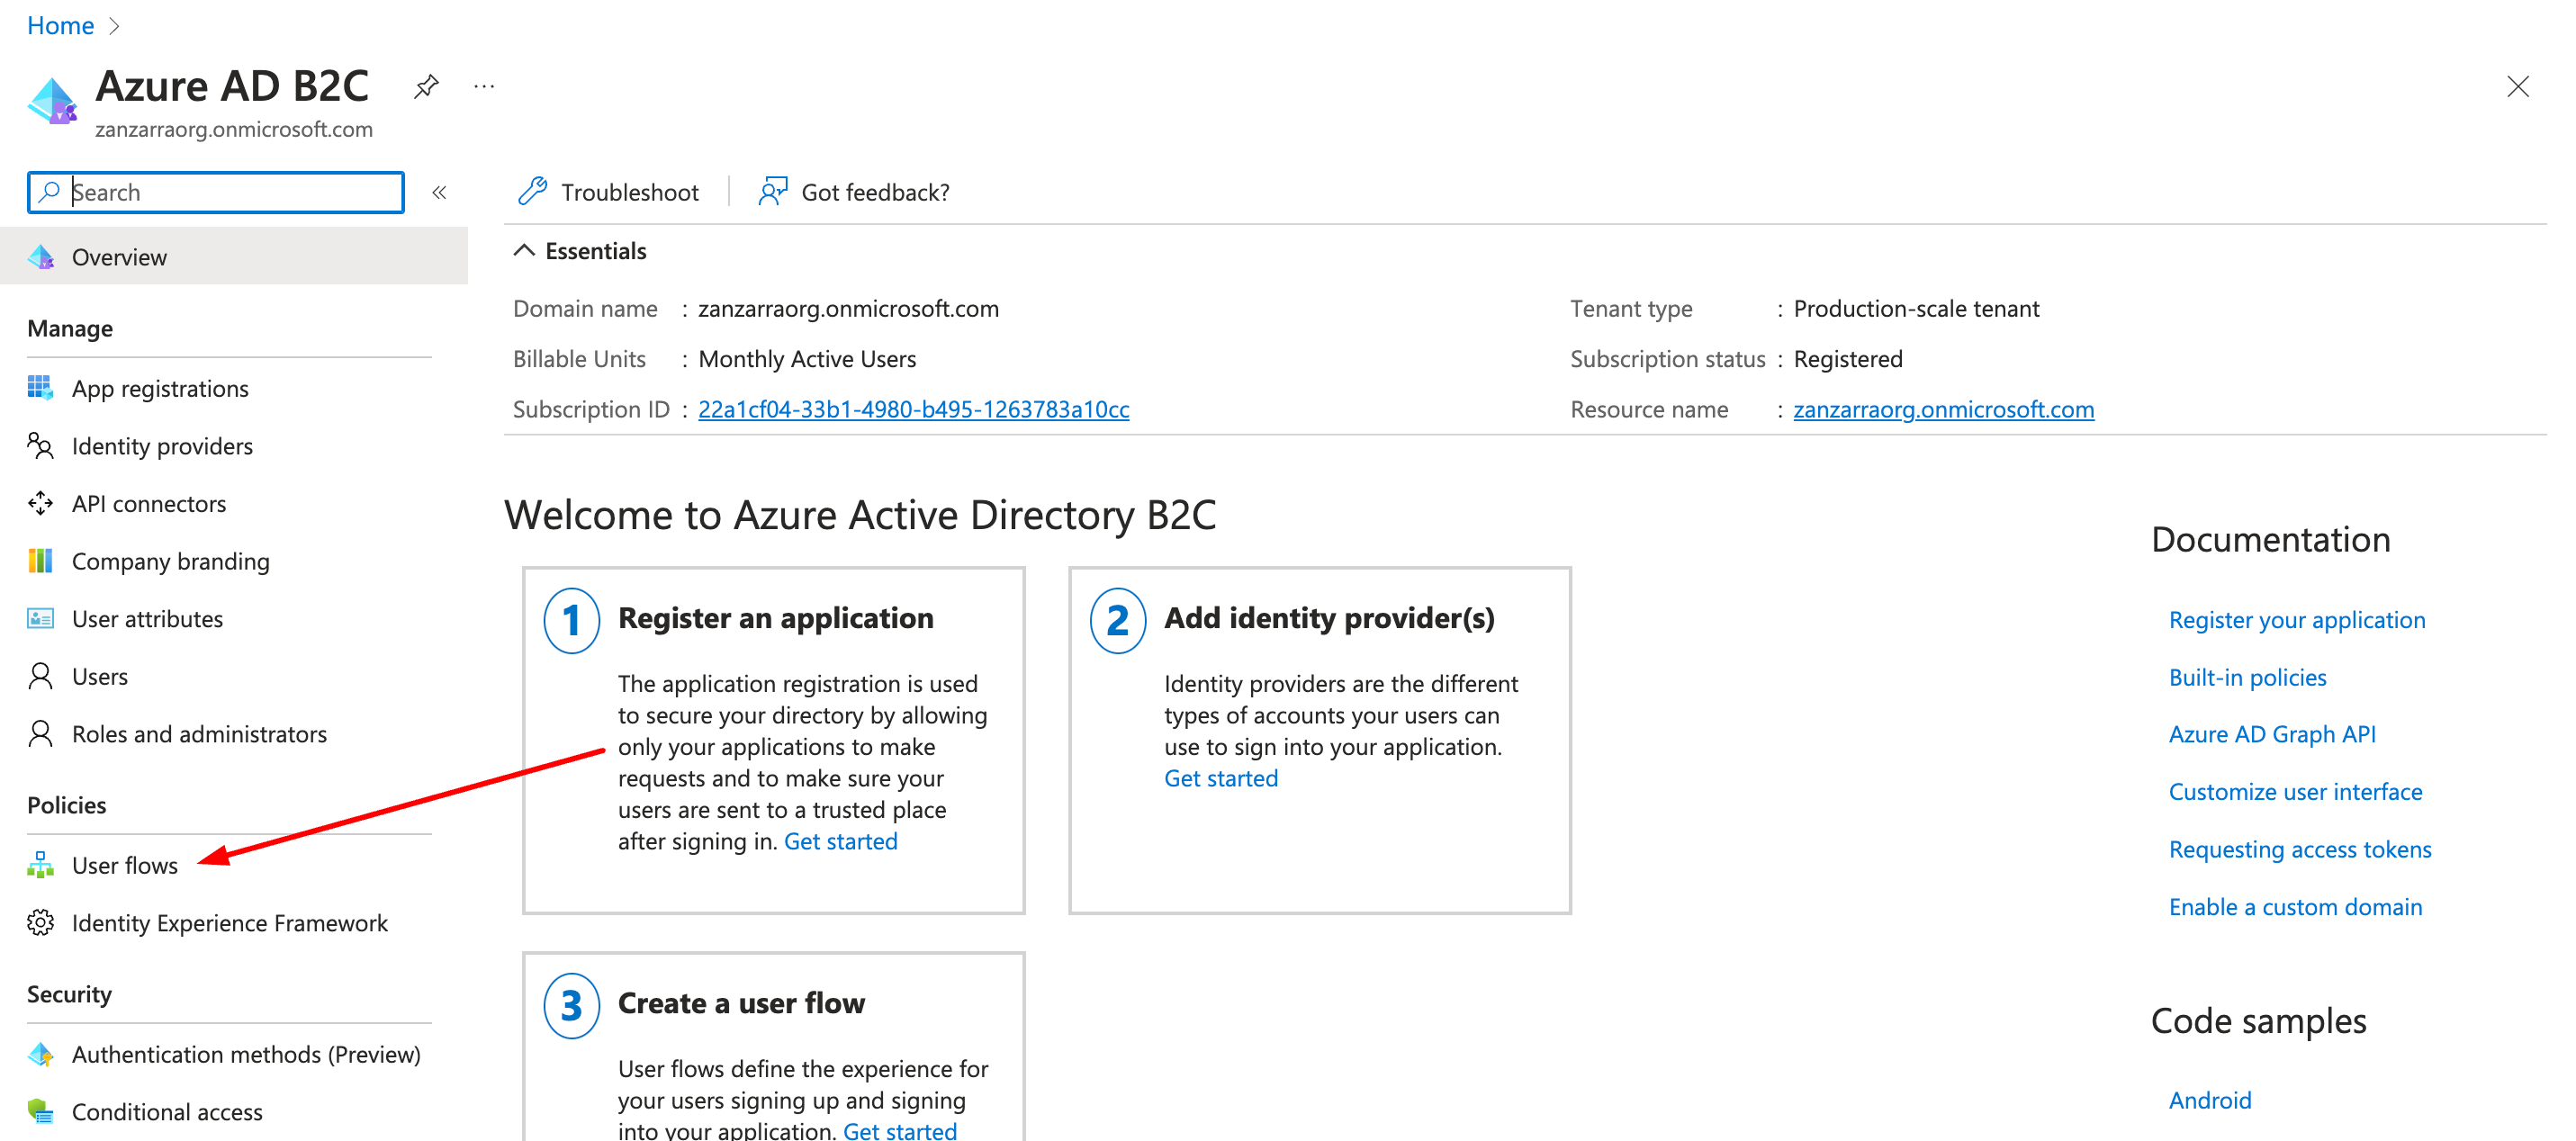
Task: Open Azure AD Graph API documentation
Action: (2271, 734)
